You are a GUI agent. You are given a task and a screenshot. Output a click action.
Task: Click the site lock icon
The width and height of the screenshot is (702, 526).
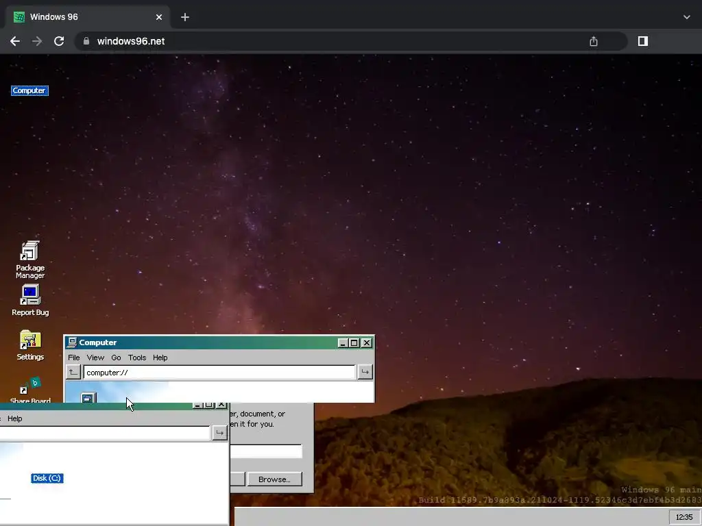(86, 41)
